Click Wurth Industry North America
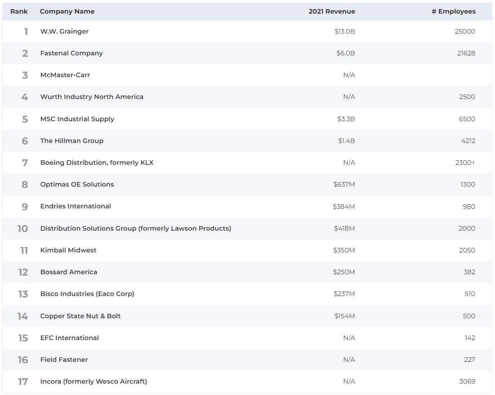 click(92, 97)
